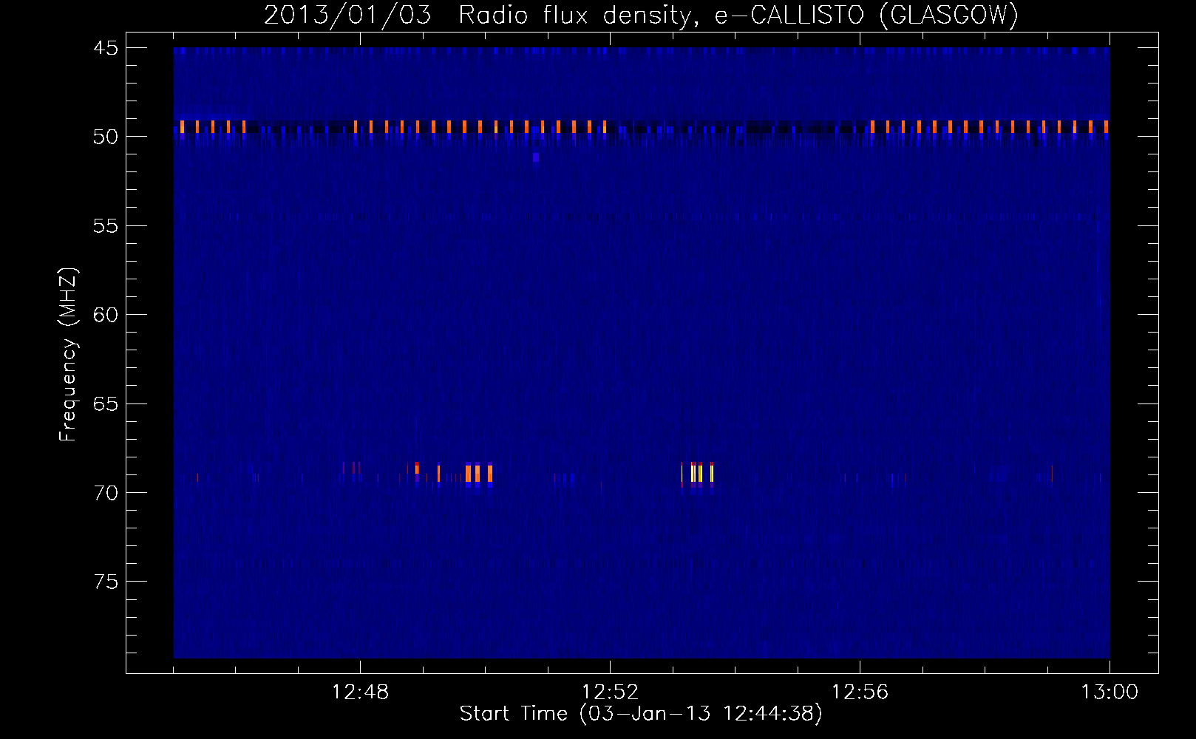
Task: Click the 70 frequency tick label
Action: click(106, 493)
